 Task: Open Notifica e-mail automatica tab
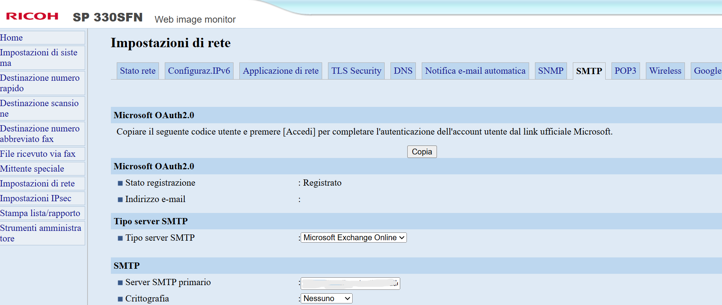(x=475, y=71)
